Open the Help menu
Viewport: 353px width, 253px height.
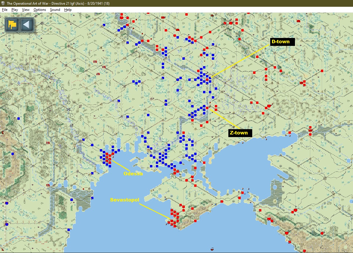click(68, 10)
